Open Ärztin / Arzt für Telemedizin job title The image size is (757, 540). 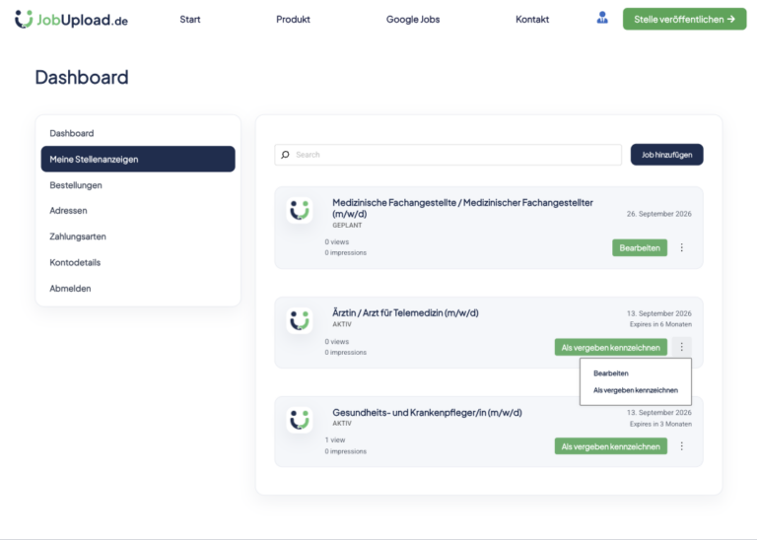(x=405, y=312)
